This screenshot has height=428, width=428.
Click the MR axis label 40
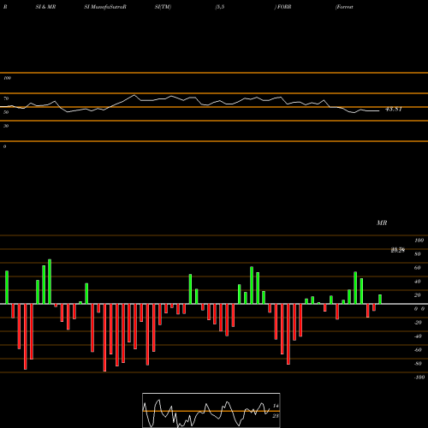point(418,282)
